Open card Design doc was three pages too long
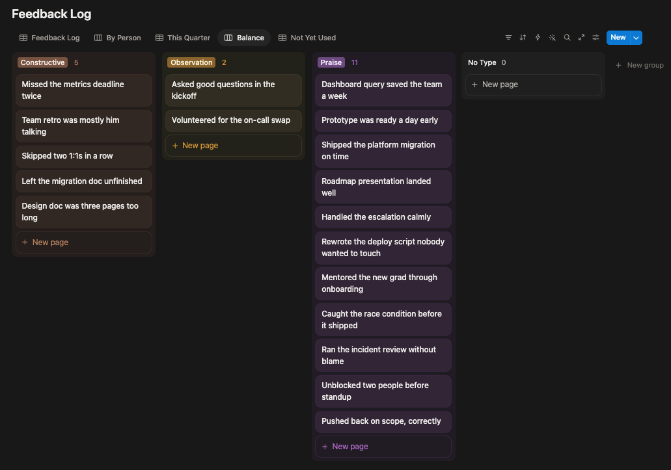The width and height of the screenshot is (671, 470). [84, 212]
